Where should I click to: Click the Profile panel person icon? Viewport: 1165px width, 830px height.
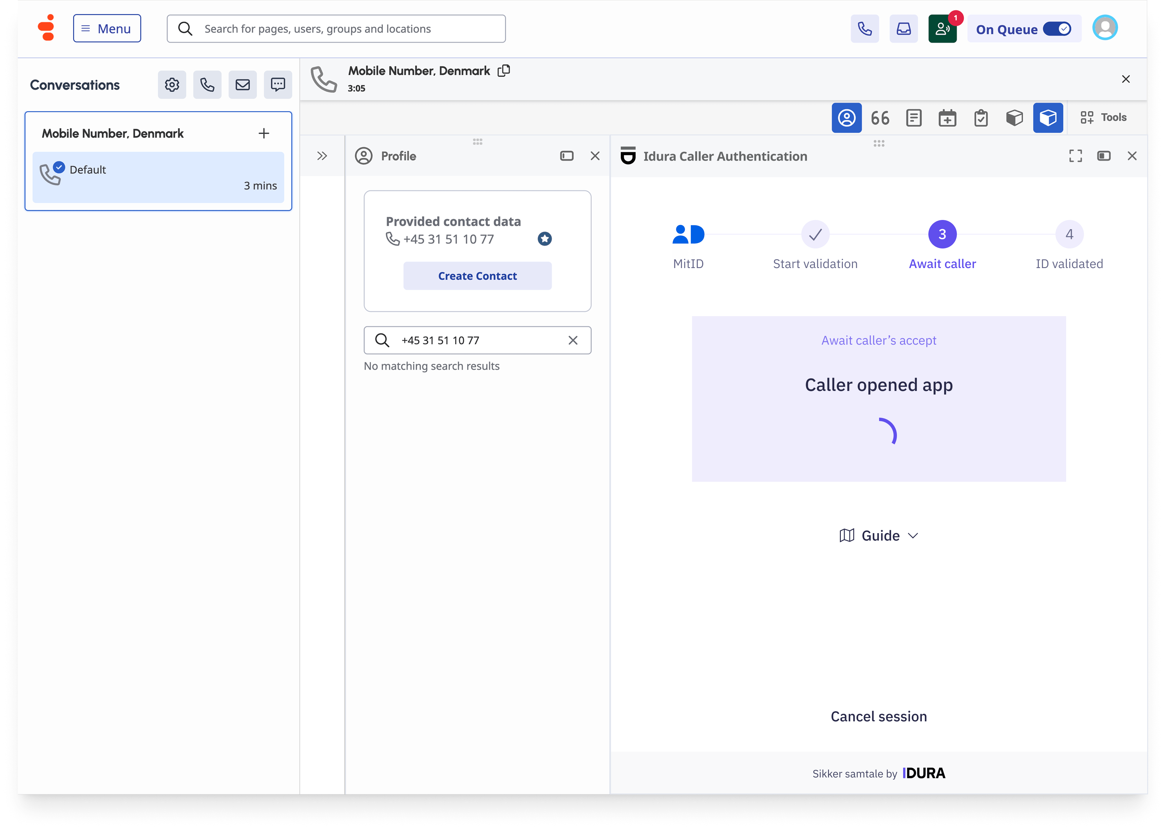(x=363, y=156)
